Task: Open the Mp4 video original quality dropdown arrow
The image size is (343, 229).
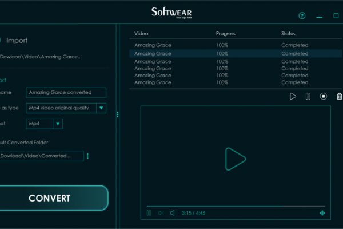Action: coord(101,108)
